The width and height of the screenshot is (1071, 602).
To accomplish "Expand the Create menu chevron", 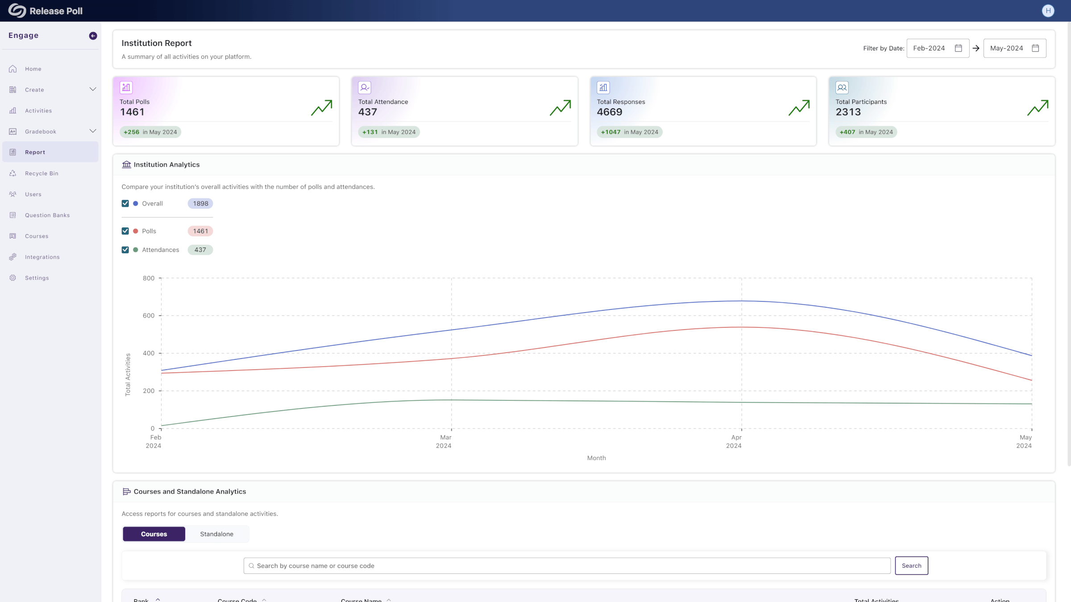I will click(x=93, y=89).
